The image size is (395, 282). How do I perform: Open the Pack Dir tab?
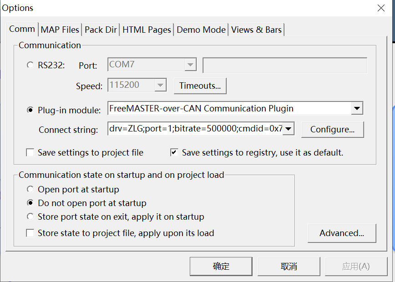coord(101,30)
